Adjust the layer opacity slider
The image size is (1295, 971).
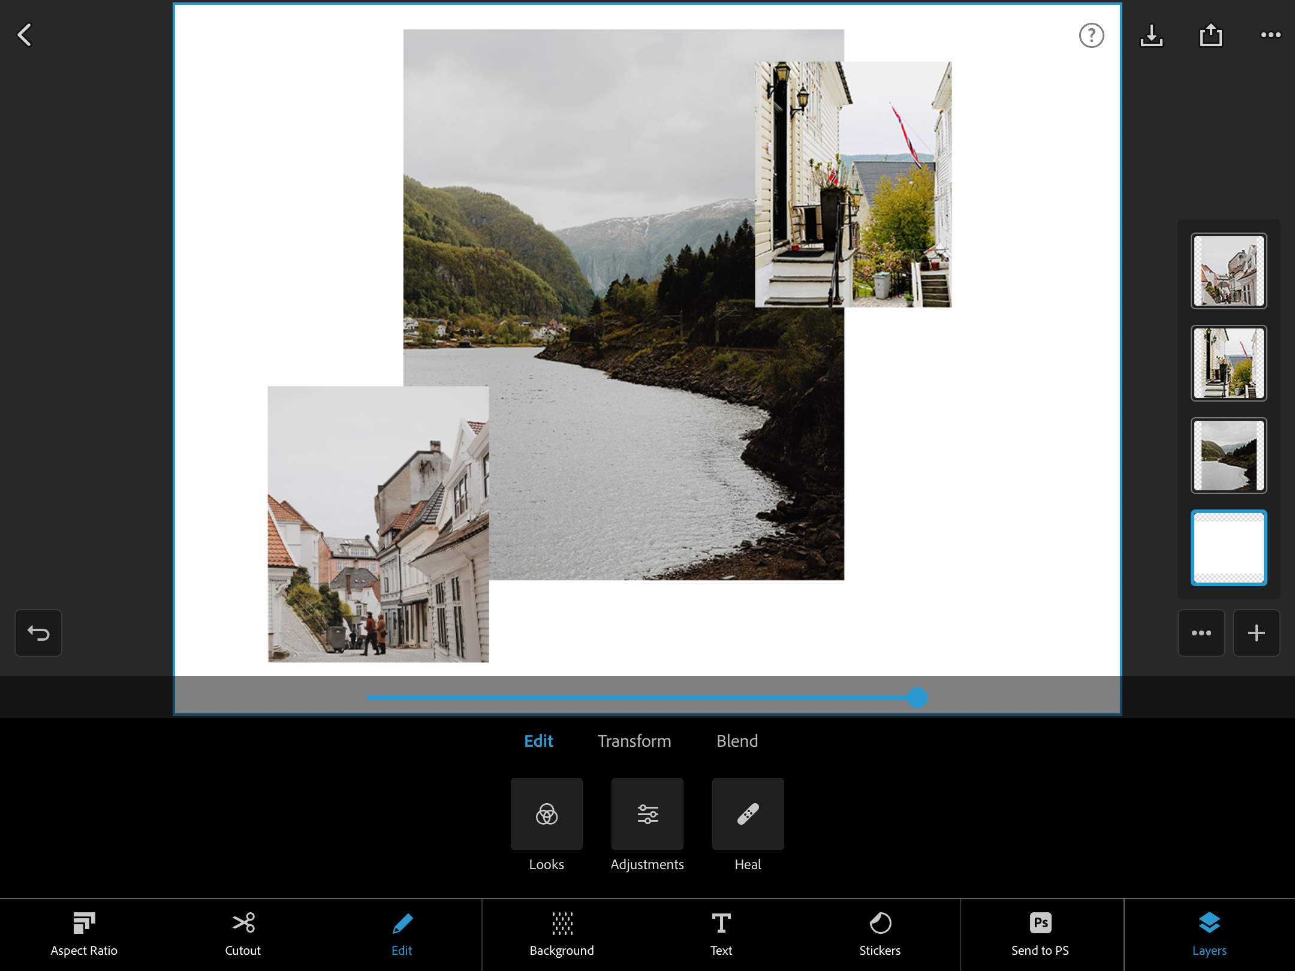(x=917, y=697)
